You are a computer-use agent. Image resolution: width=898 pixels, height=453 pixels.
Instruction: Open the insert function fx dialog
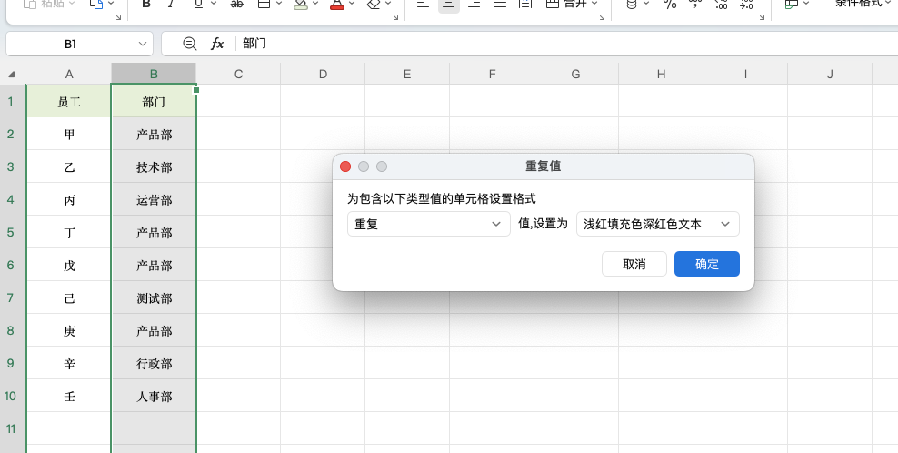point(217,44)
